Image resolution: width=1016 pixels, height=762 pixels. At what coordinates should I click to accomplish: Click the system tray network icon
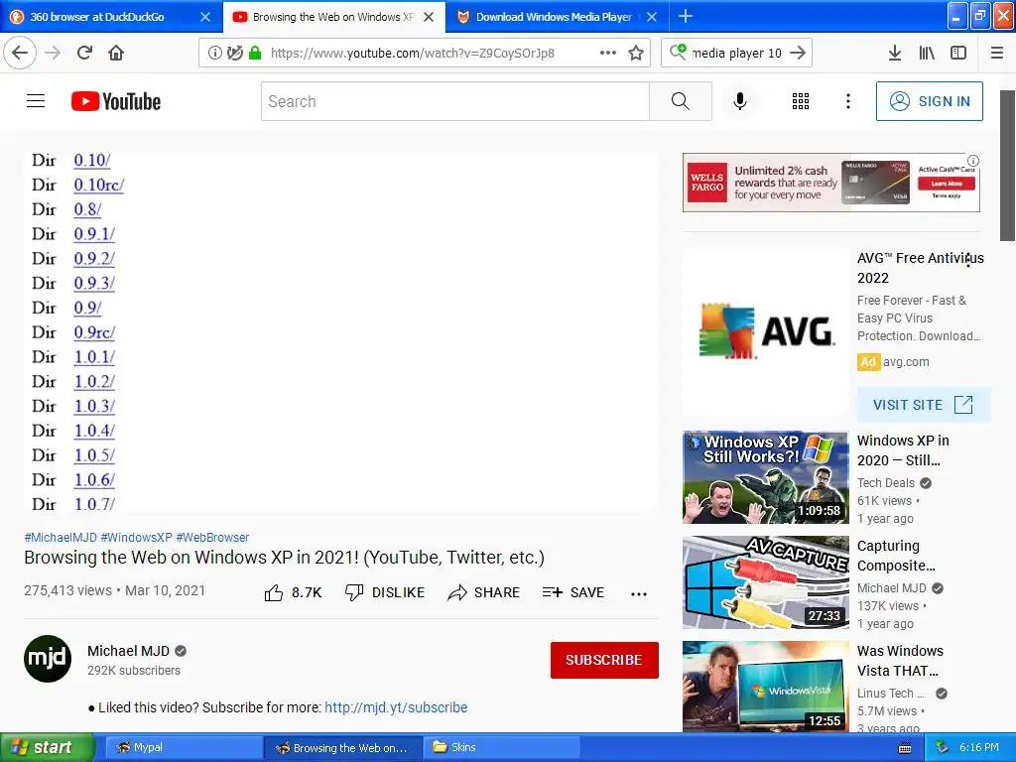[943, 748]
